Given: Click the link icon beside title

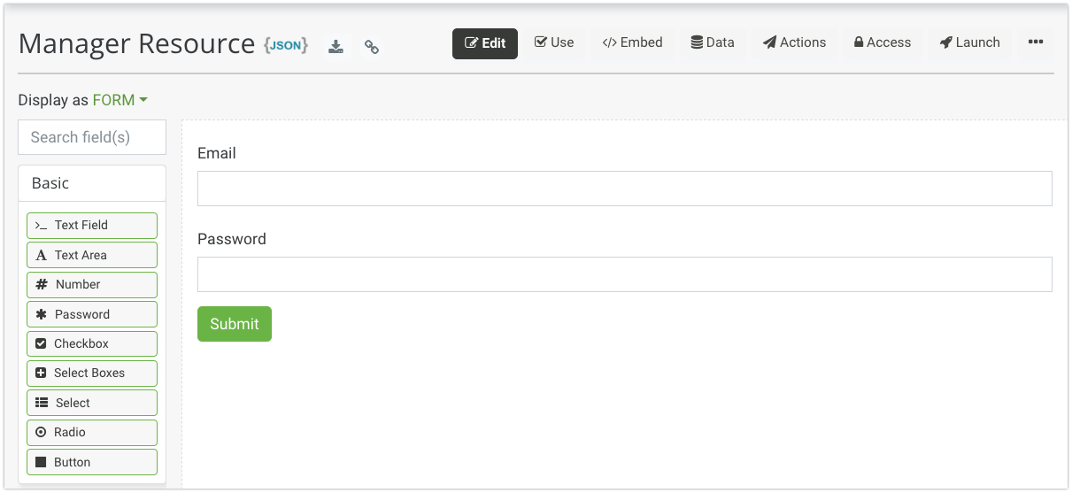Looking at the screenshot, I should click(x=372, y=47).
